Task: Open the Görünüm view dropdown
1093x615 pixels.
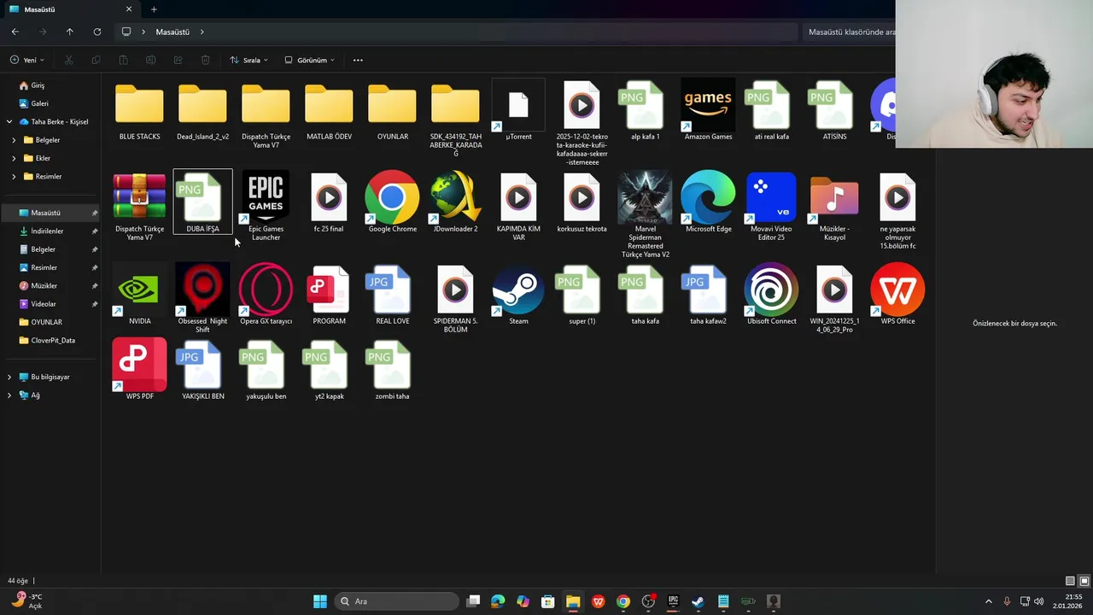Action: (309, 60)
